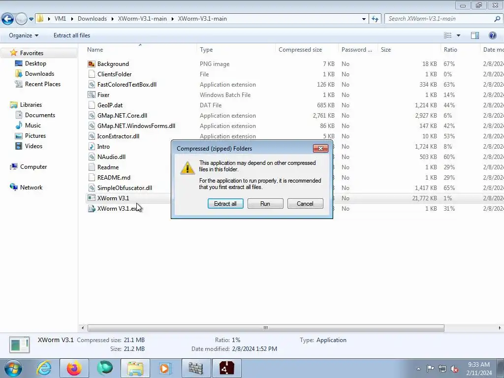Select the GeoIP.dat file icon
Screen dimensions: 504x378
point(92,105)
